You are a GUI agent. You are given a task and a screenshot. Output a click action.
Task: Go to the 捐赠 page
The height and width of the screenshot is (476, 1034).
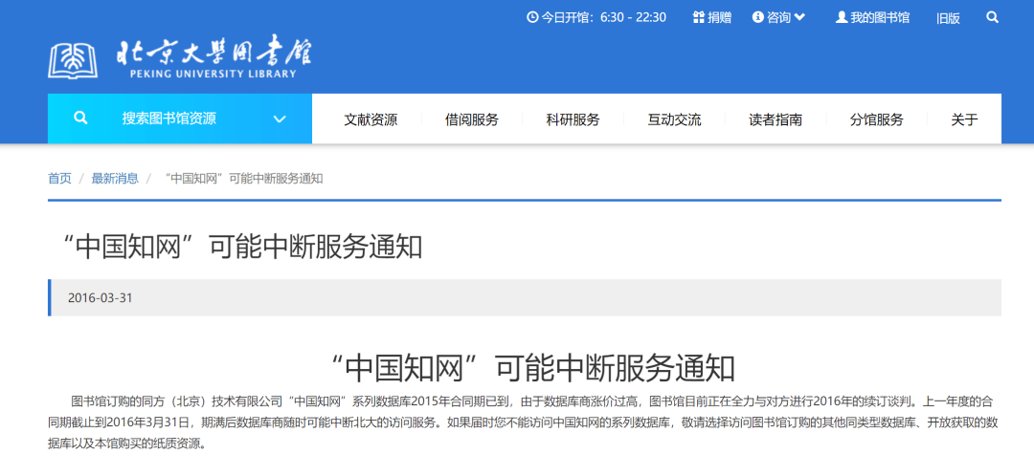(719, 18)
